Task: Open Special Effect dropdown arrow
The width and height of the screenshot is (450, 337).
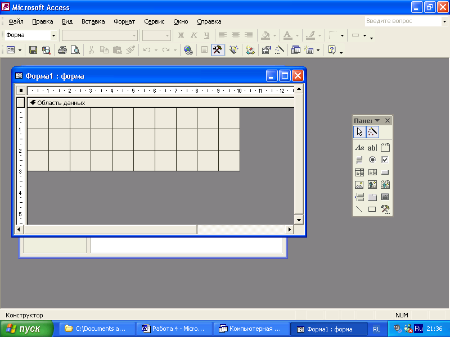Action: pyautogui.click(x=364, y=35)
